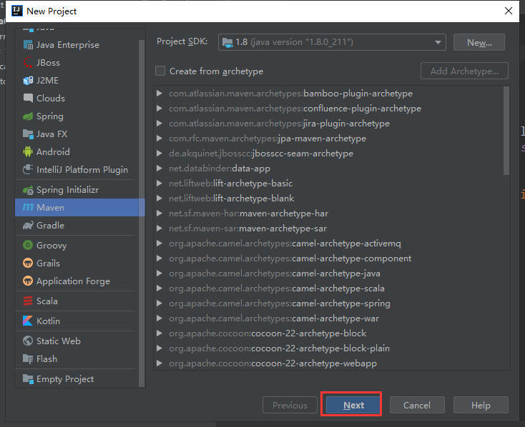Click the J2ME project type icon
The height and width of the screenshot is (427, 525).
pos(28,81)
